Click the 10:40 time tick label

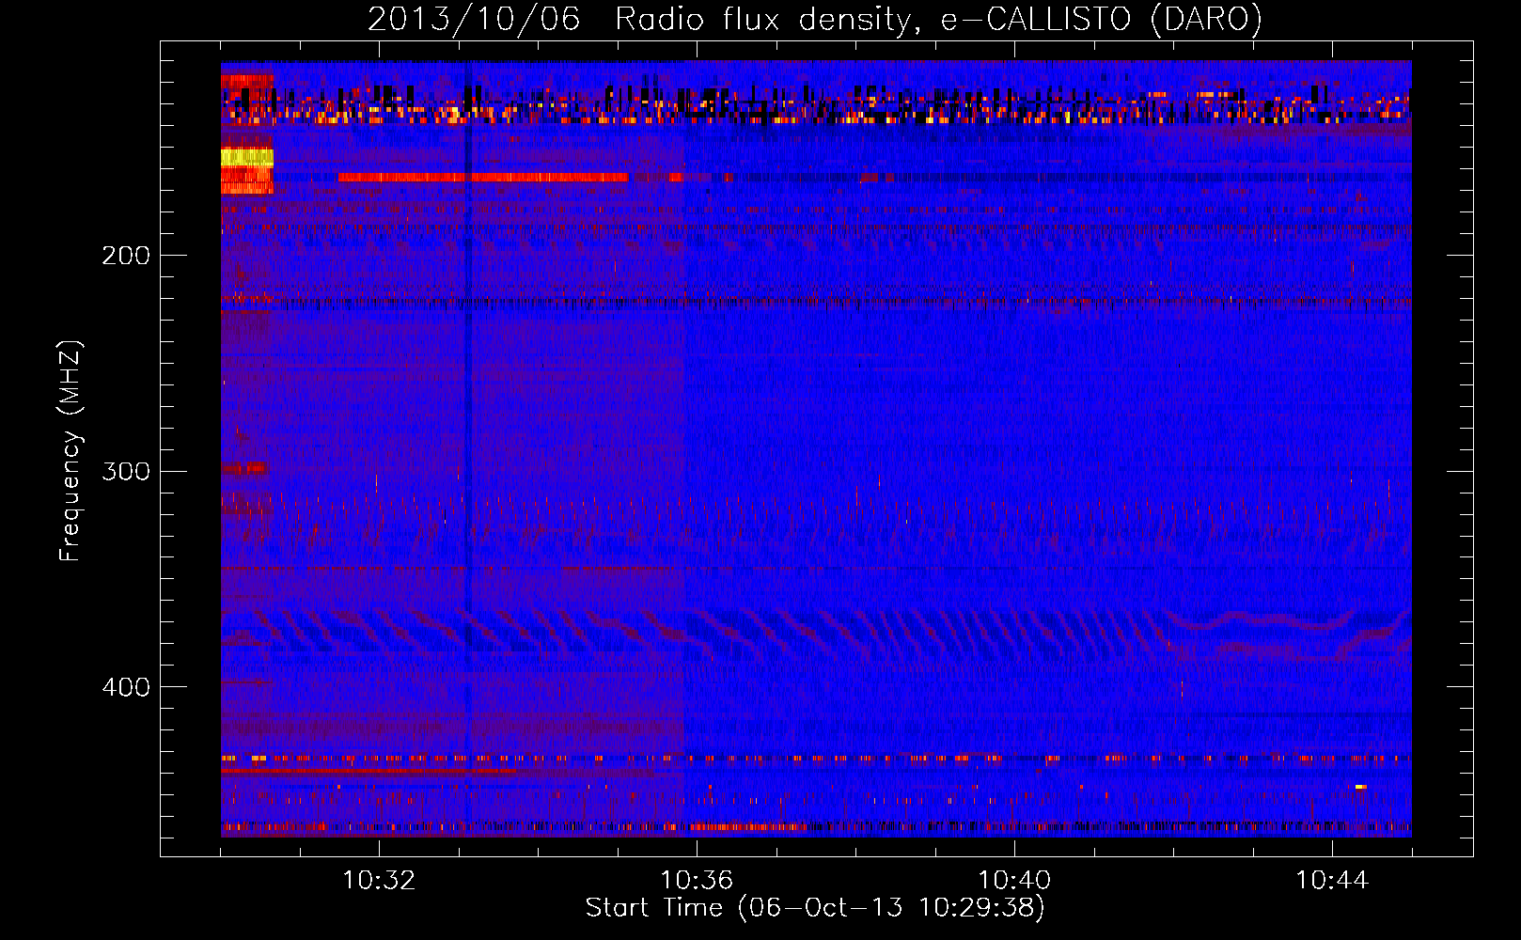(1014, 881)
